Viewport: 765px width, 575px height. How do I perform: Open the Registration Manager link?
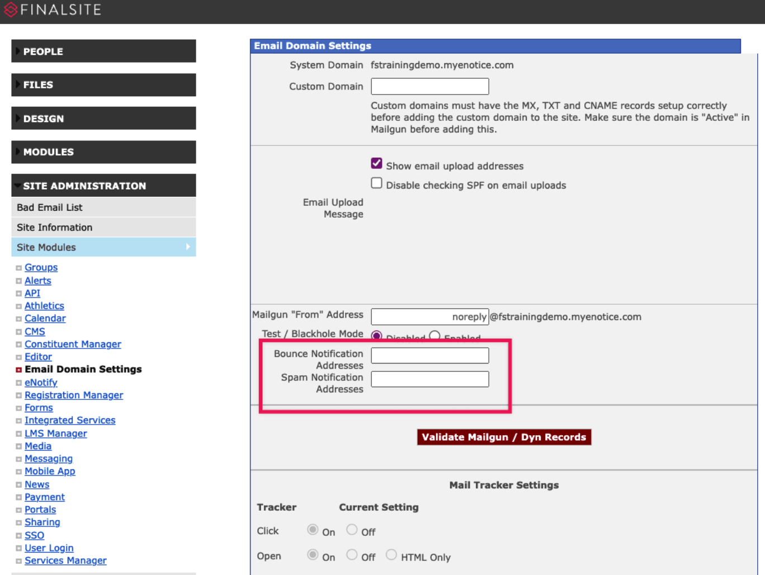point(73,395)
